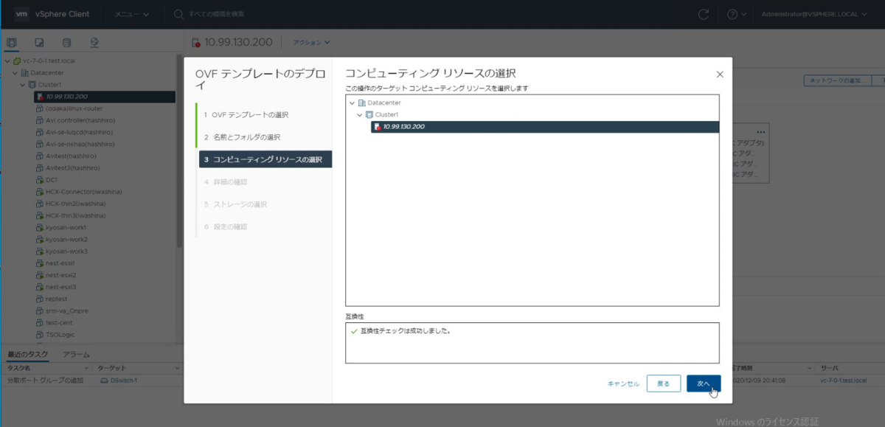Click powered-on VM icon of DC1
The width and height of the screenshot is (885, 427).
40,180
